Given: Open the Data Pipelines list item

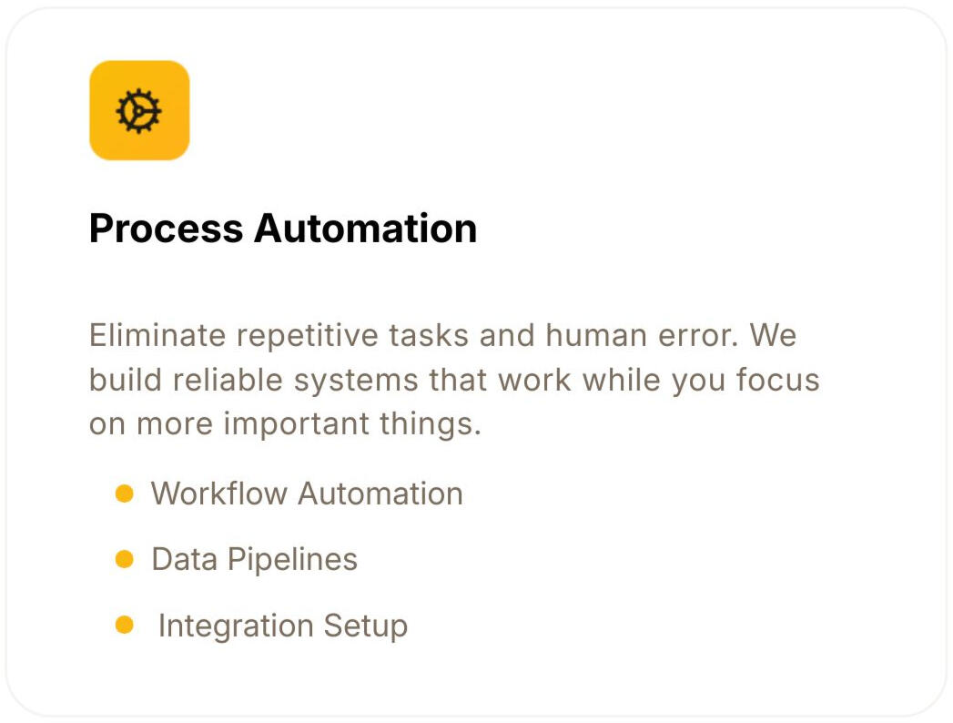Looking at the screenshot, I should point(254,559).
